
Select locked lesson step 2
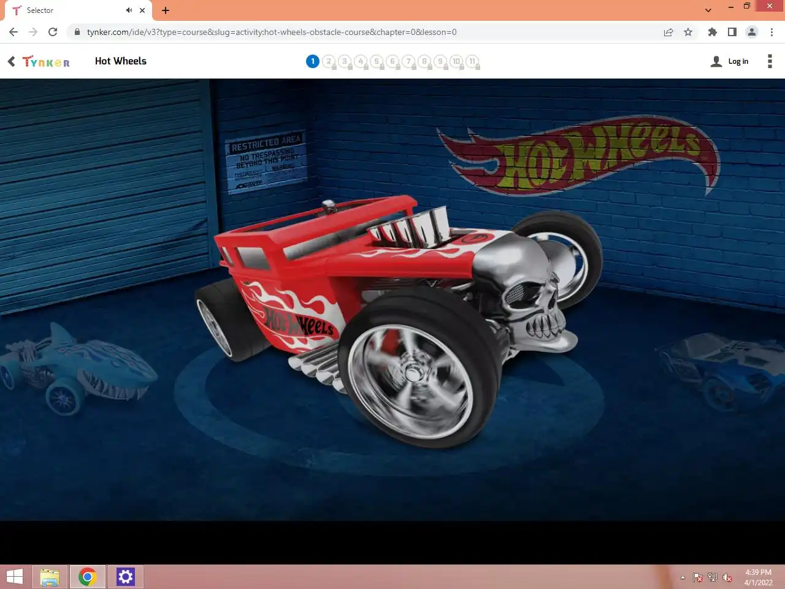coord(329,61)
